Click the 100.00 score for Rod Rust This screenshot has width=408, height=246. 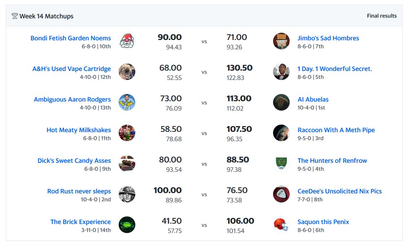point(167,190)
